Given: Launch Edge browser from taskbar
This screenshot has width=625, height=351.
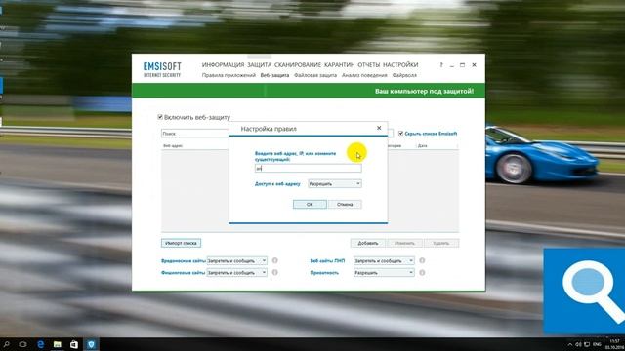Looking at the screenshot, I should click(40, 344).
